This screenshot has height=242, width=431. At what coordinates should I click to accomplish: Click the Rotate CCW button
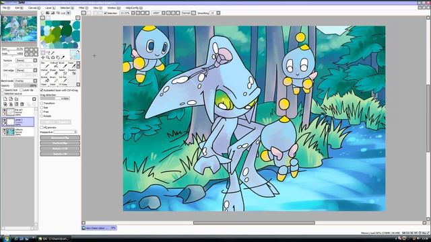point(60,149)
